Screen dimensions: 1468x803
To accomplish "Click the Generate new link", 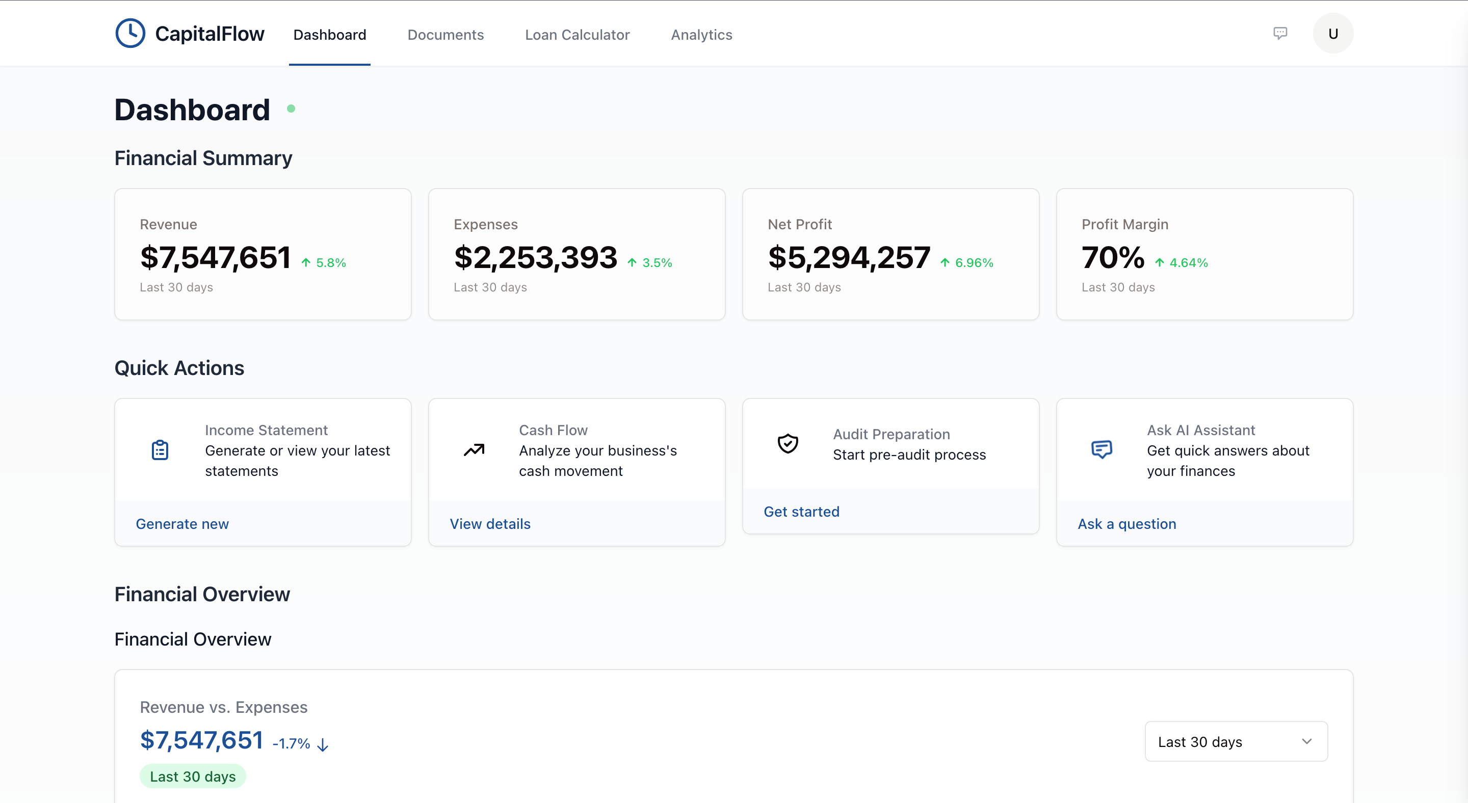I will 182,523.
